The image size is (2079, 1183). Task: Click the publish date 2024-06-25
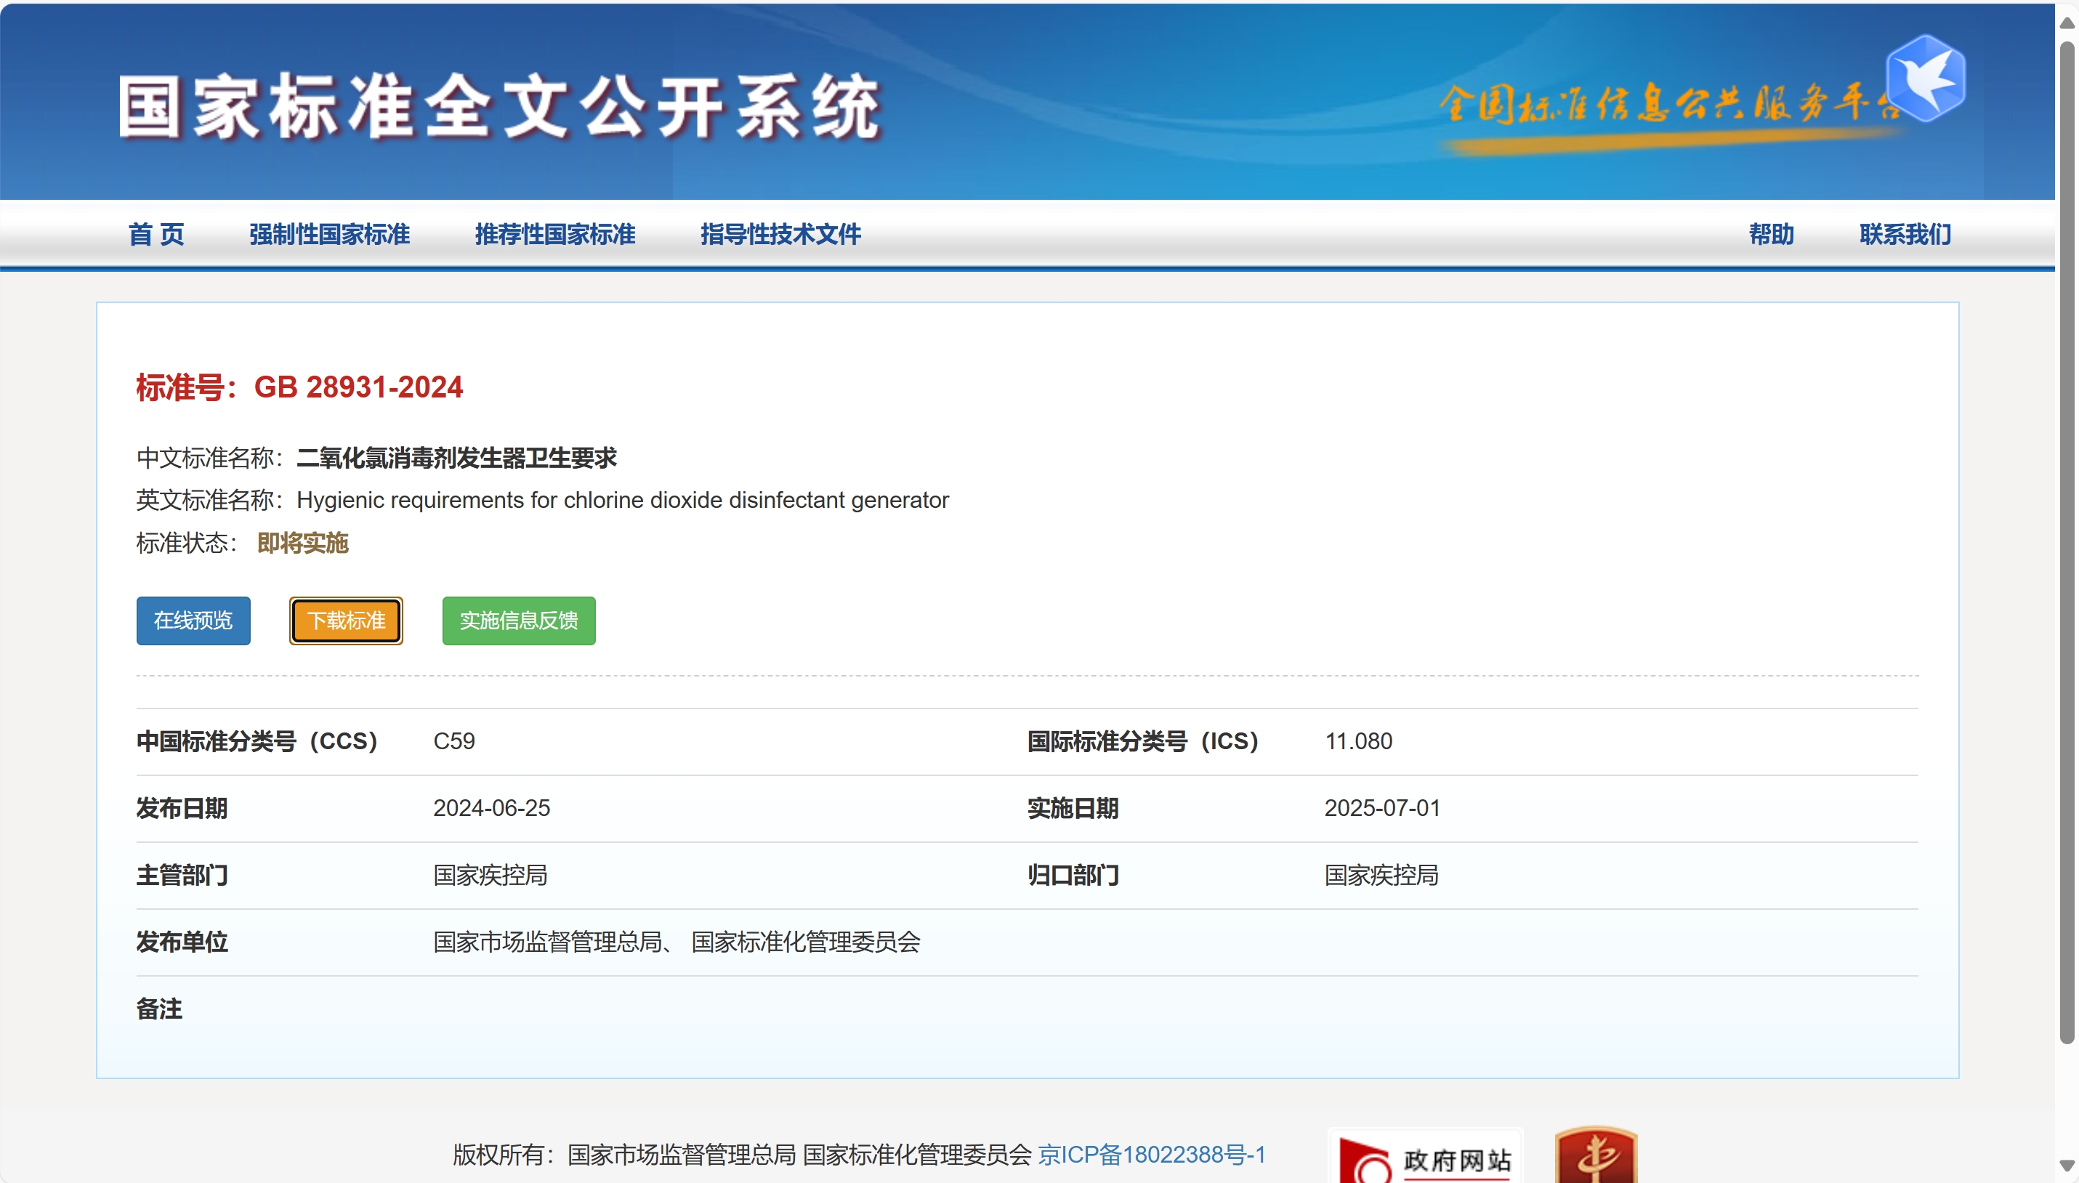[x=491, y=807]
